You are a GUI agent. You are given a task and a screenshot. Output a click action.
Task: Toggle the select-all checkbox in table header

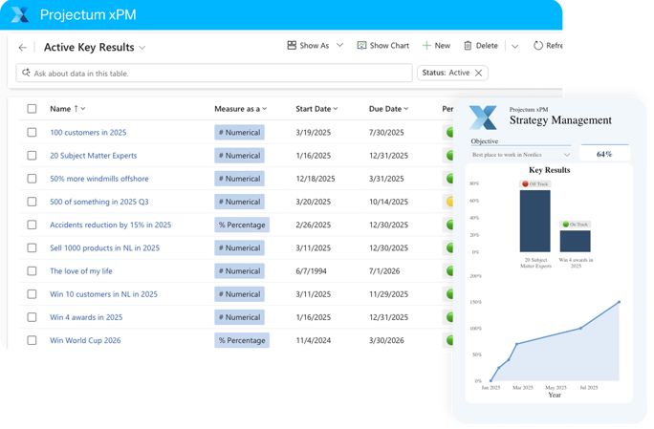click(32, 109)
